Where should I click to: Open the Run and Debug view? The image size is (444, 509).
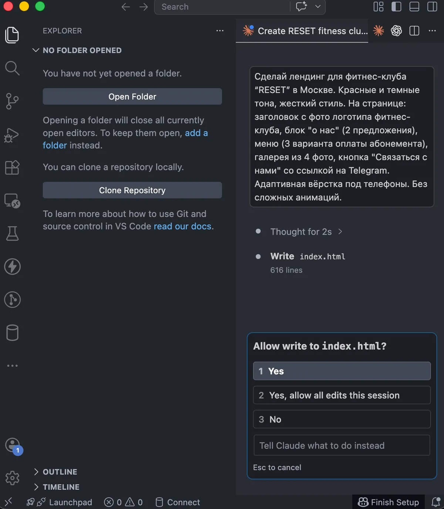(x=12, y=135)
